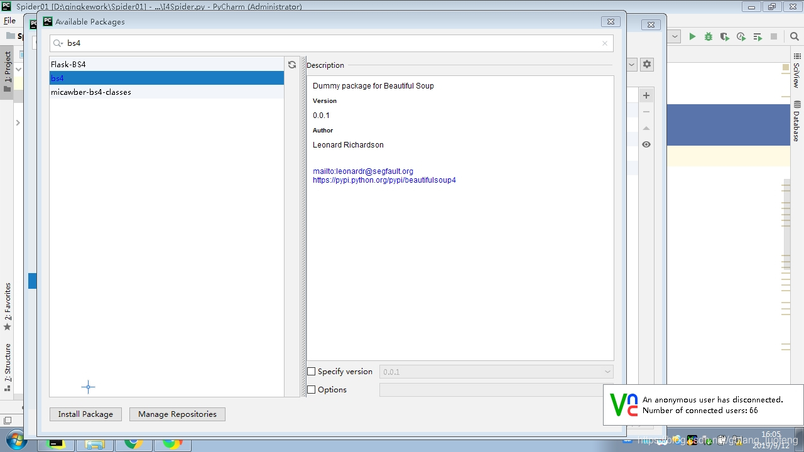Open interpreter settings gear icon
The image size is (804, 452).
coord(647,64)
